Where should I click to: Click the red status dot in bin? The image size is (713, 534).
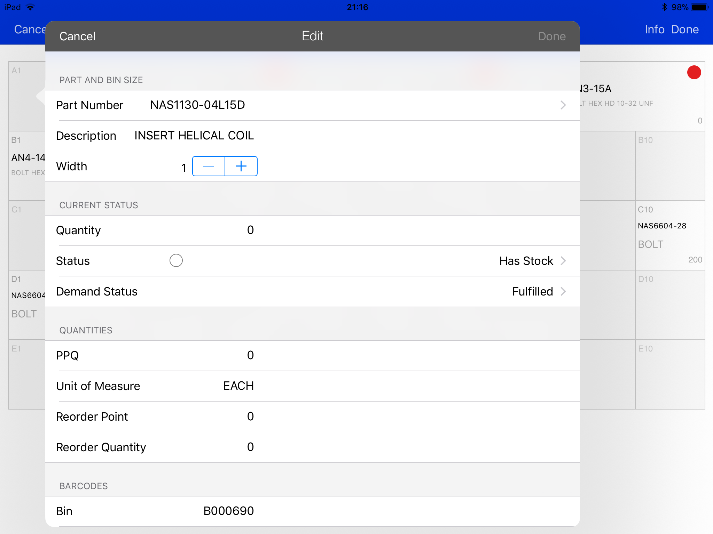[694, 73]
